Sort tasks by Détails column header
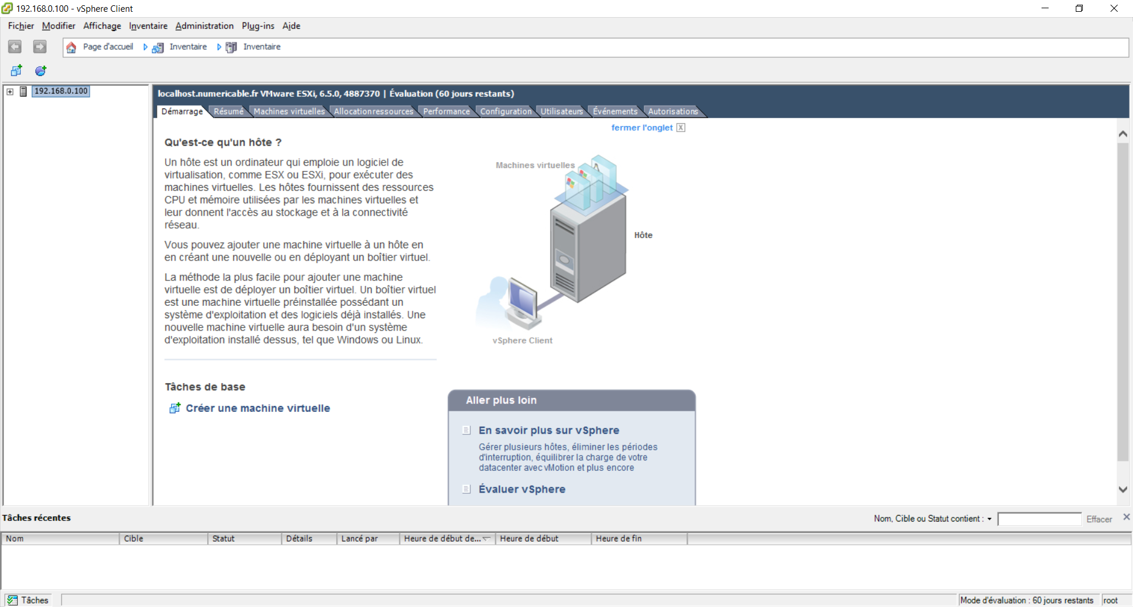The image size is (1133, 607). click(x=309, y=538)
